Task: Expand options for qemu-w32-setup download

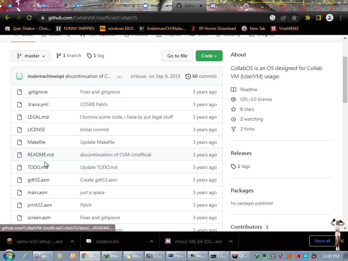Action: tap(72, 241)
